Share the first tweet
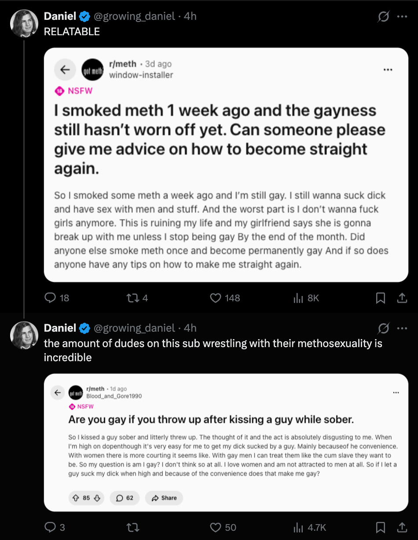 point(402,298)
